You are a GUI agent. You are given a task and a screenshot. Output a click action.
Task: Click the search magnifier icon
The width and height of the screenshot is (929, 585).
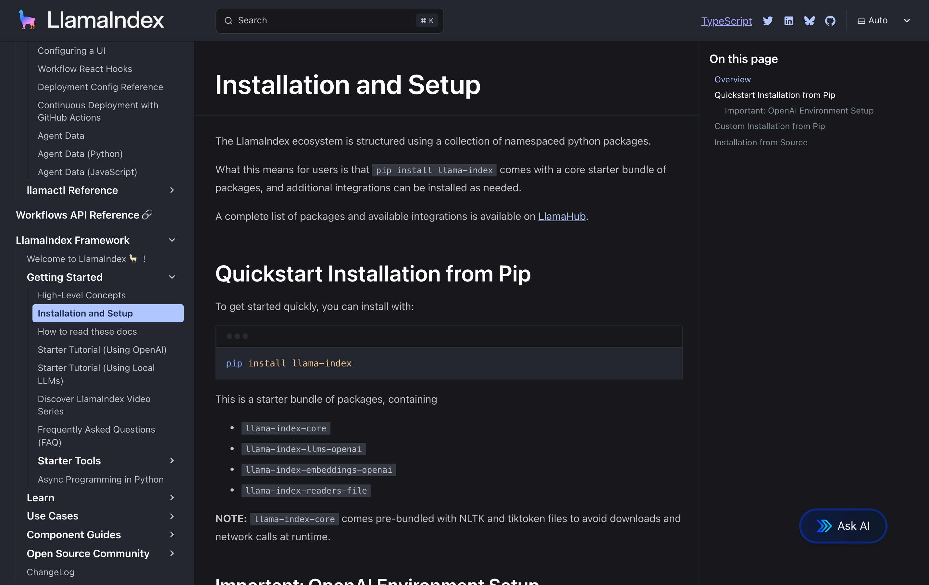[x=229, y=20]
